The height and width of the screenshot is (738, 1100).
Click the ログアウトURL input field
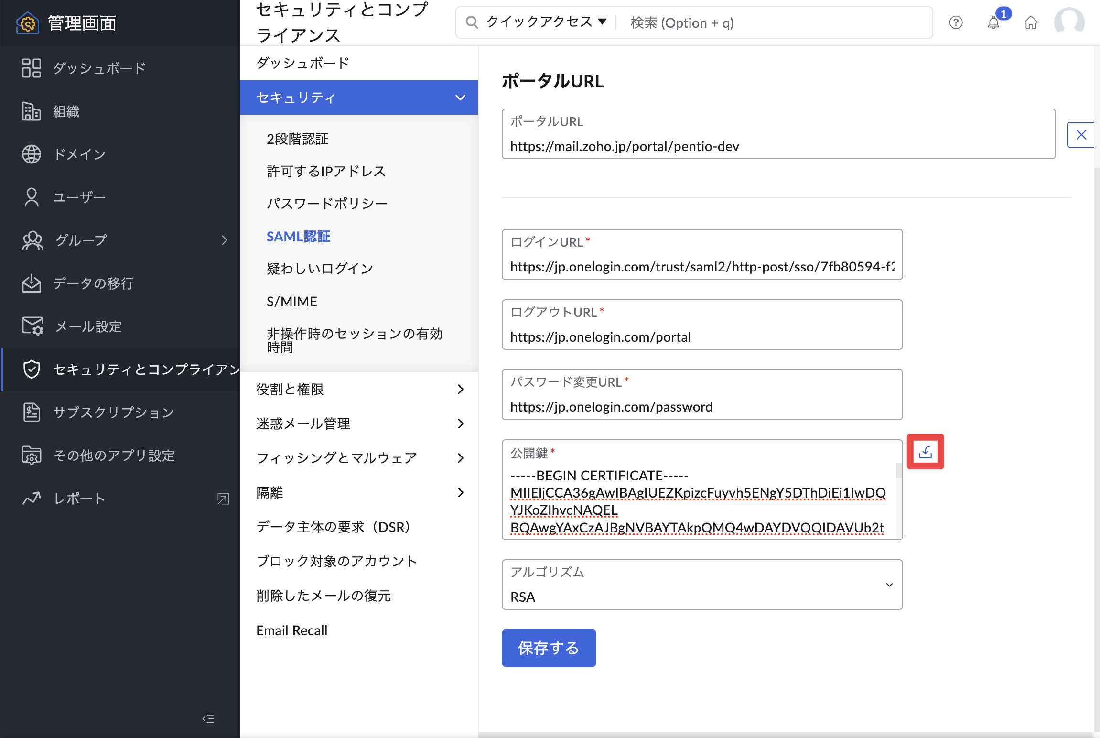(x=702, y=325)
